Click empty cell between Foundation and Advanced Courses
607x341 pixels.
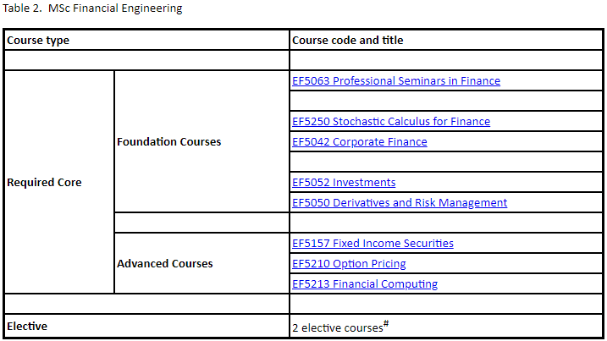pyautogui.click(x=201, y=223)
